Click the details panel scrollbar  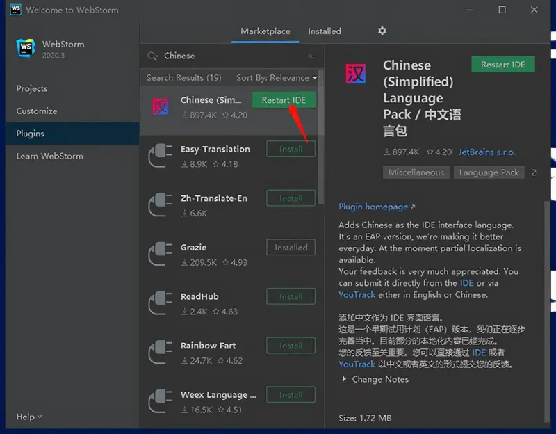coord(547,312)
